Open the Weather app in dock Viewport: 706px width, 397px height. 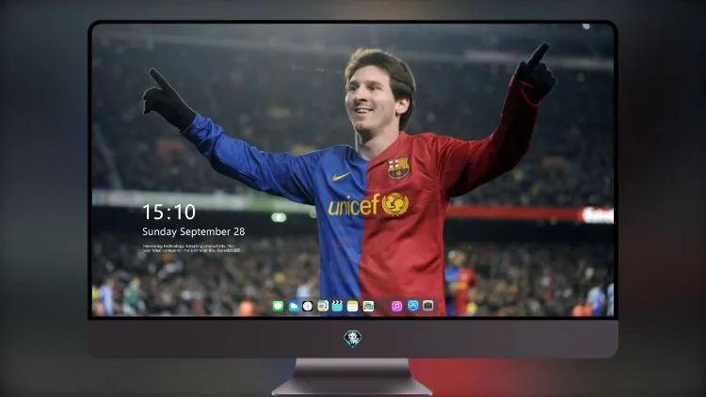[293, 306]
